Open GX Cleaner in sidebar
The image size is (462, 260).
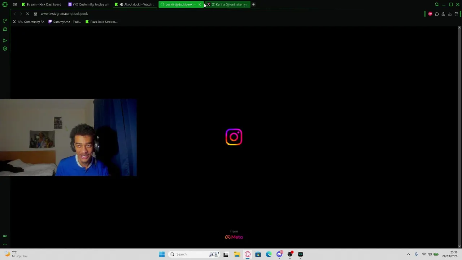[5, 29]
